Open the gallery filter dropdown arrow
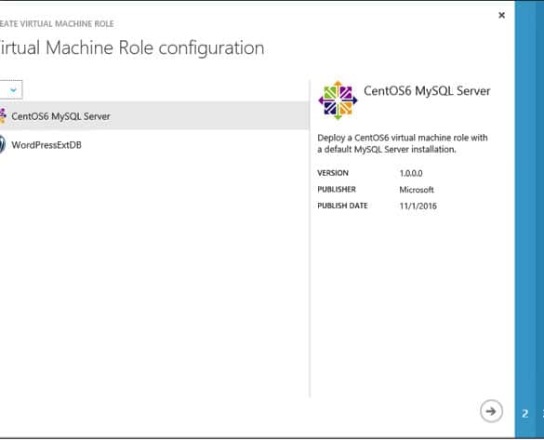Image resolution: width=544 pixels, height=440 pixels. [x=13, y=90]
